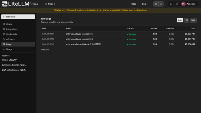Click the STATUS column header
The height and width of the screenshot is (113, 201).
pos(130,28)
